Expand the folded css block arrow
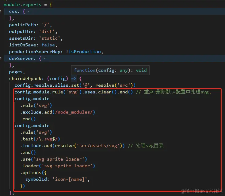This screenshot has width=225, height=196. 1,11
